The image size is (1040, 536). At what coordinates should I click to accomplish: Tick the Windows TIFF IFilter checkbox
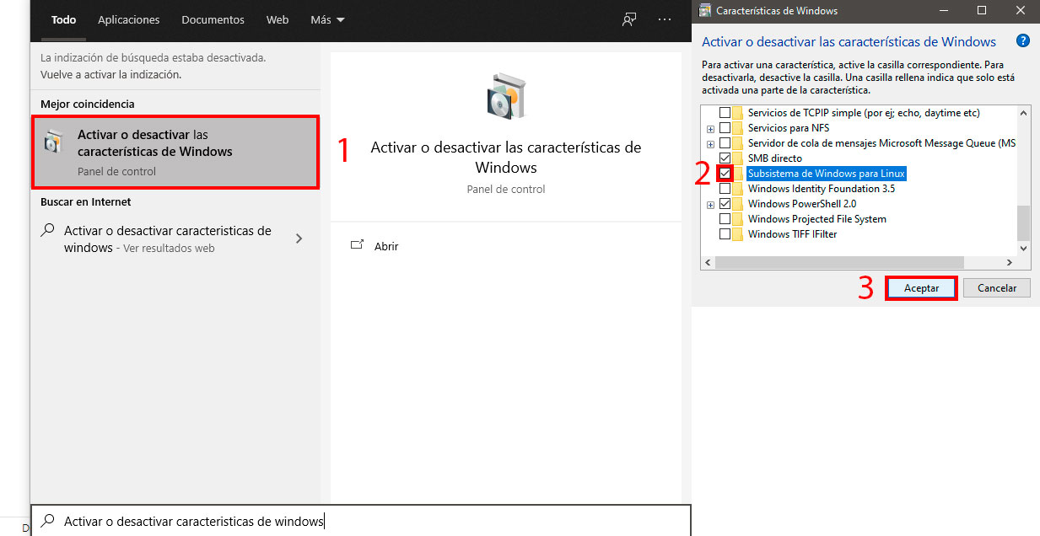[x=725, y=234]
